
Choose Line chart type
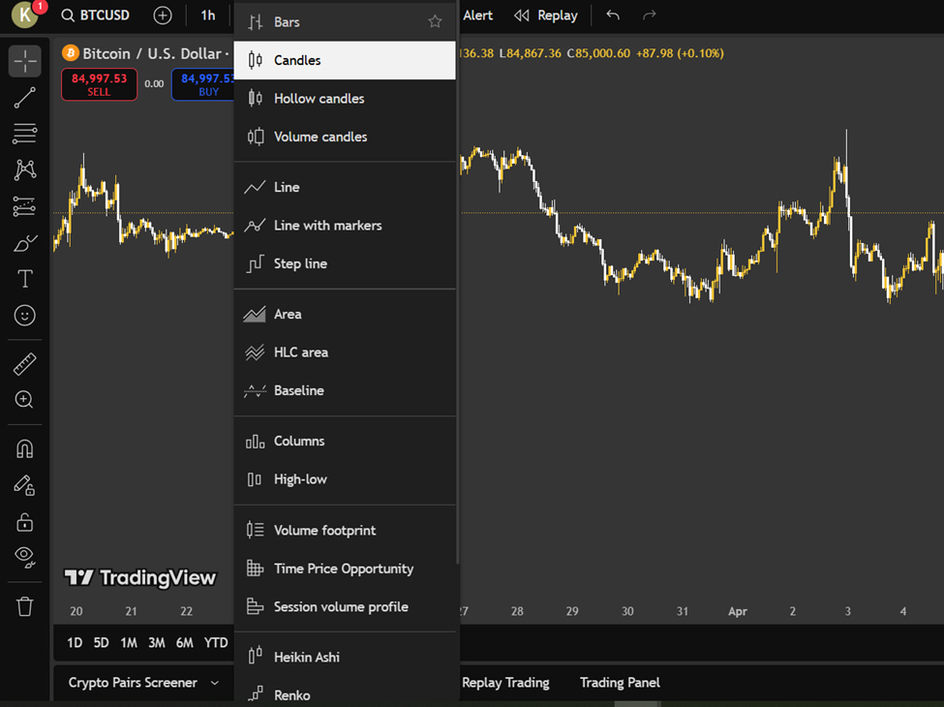coord(345,187)
